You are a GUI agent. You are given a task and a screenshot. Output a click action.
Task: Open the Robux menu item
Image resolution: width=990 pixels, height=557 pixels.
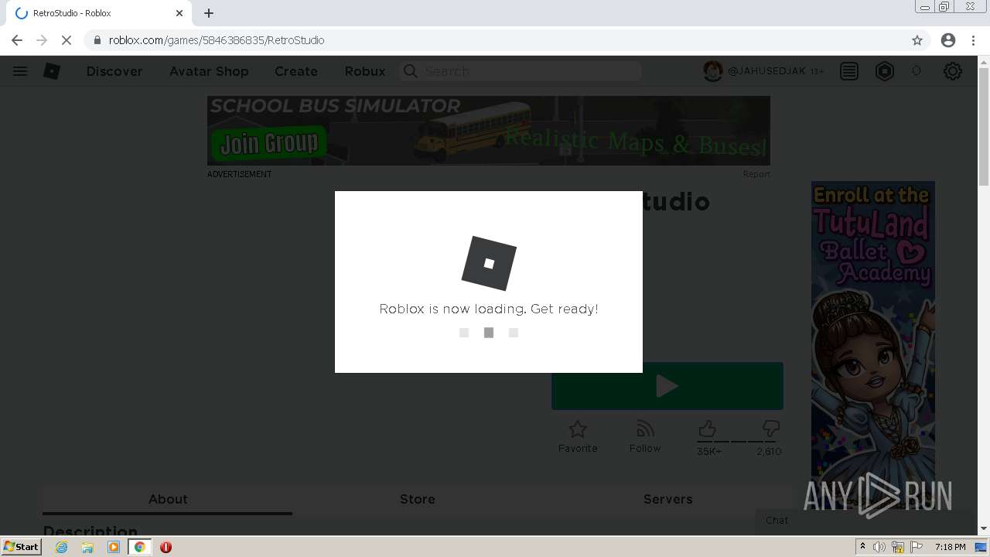[365, 71]
